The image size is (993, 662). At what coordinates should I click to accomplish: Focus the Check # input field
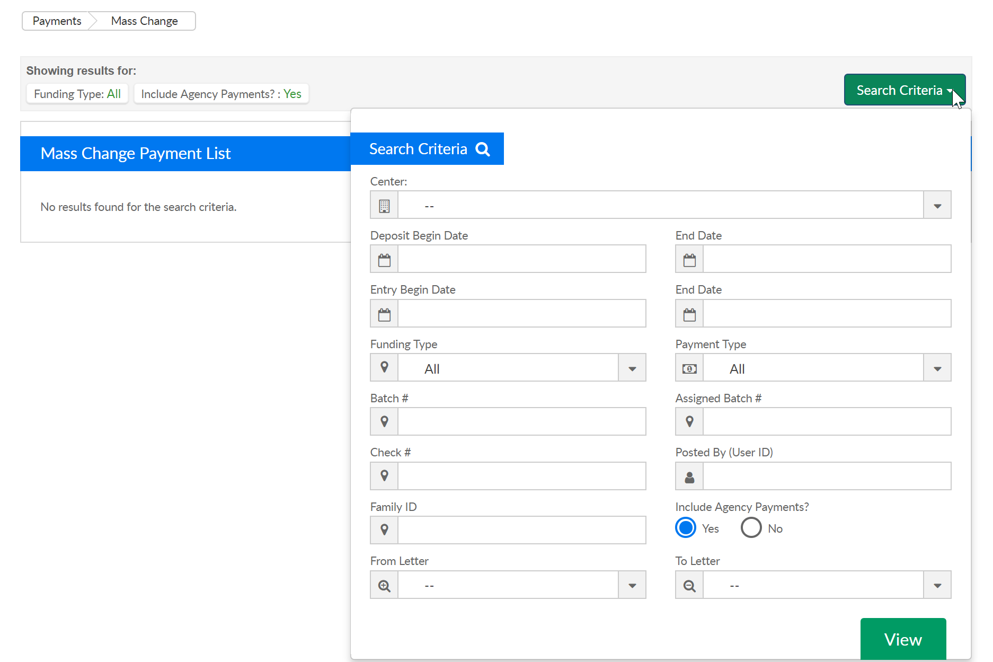click(521, 476)
